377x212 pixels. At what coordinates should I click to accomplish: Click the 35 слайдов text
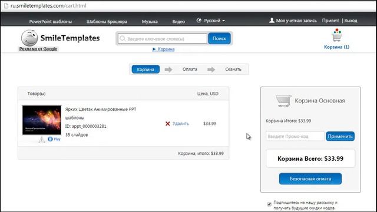(x=77, y=135)
